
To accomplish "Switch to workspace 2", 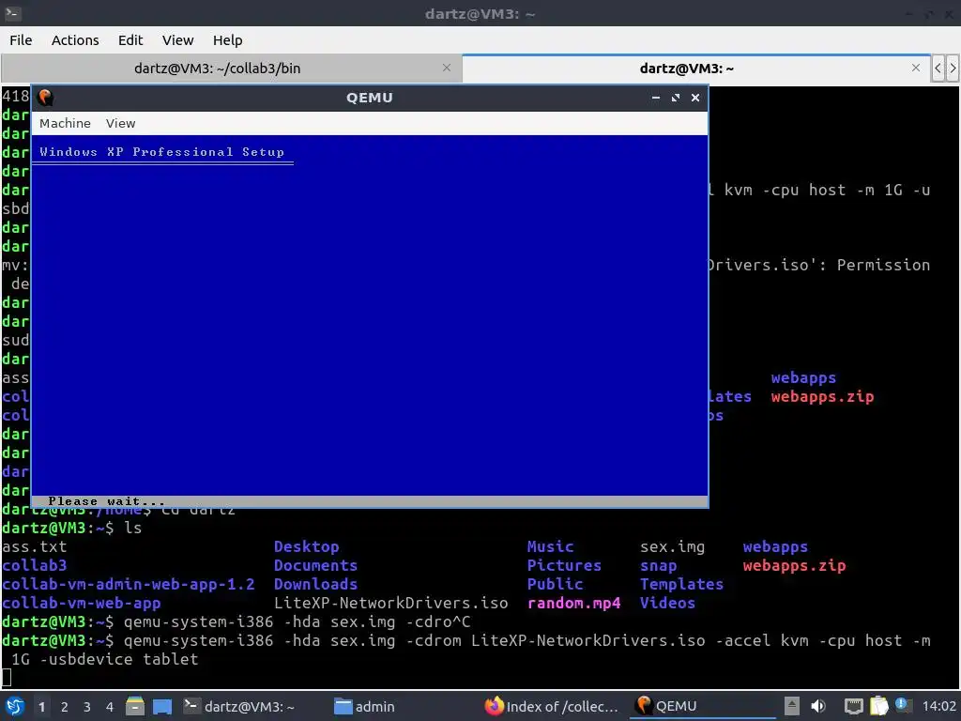I will [65, 707].
